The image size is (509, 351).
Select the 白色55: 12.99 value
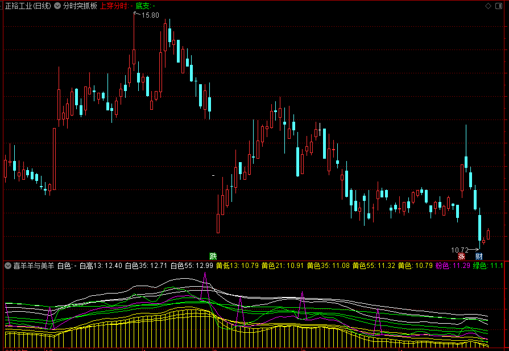click(192, 266)
